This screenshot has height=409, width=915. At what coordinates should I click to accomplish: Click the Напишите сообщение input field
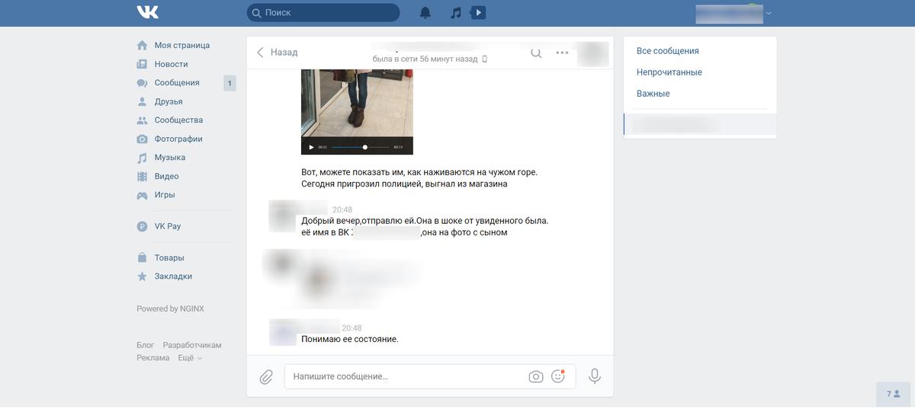point(404,376)
